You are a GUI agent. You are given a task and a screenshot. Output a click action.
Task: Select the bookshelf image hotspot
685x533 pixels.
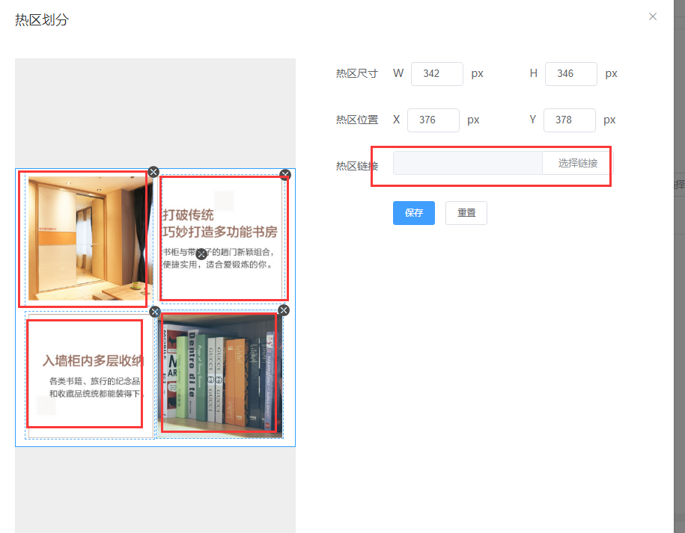220,375
